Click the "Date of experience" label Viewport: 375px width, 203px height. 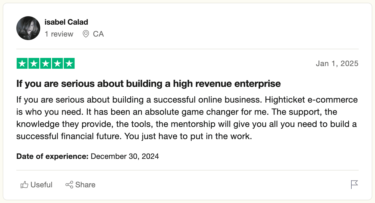click(x=52, y=156)
